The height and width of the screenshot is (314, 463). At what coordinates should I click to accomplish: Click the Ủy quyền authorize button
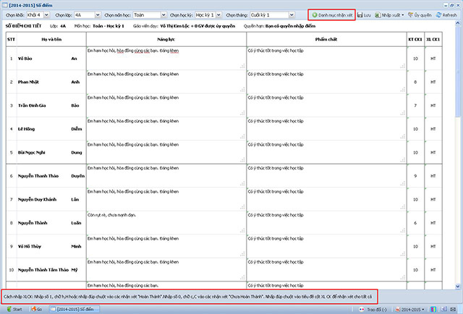422,14
